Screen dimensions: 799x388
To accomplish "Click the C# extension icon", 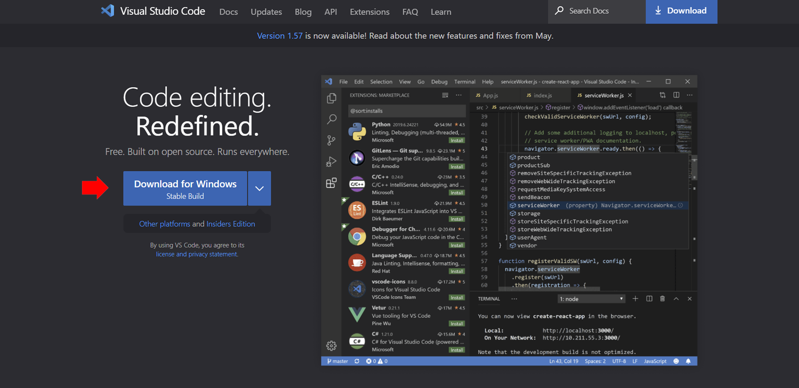I will 357,341.
